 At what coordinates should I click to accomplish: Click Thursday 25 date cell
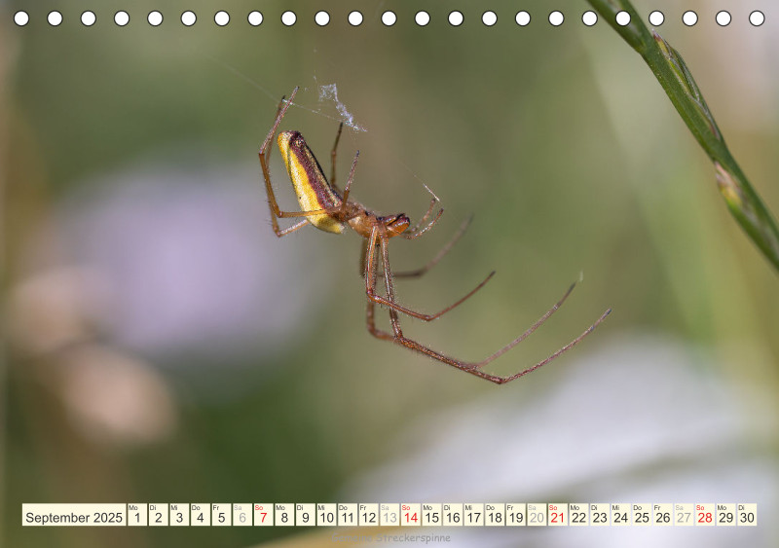643,515
